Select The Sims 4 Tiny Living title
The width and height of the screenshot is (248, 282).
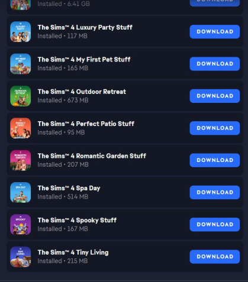coord(73,252)
